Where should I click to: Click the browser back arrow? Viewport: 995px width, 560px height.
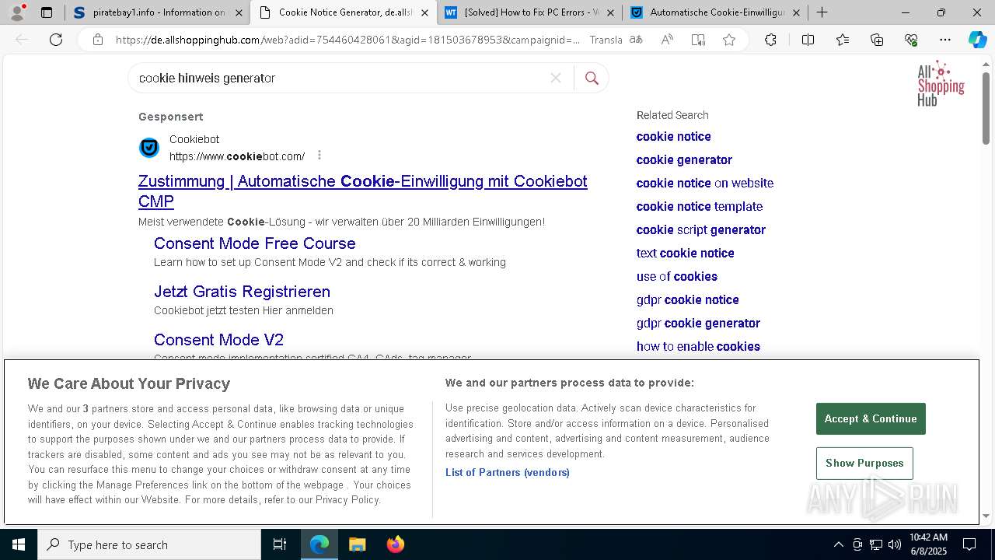(x=23, y=40)
